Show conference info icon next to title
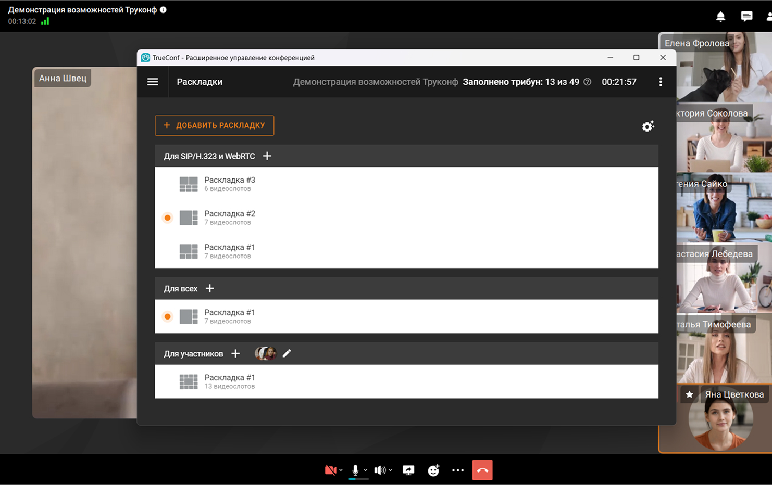Image resolution: width=772 pixels, height=485 pixels. (x=163, y=10)
